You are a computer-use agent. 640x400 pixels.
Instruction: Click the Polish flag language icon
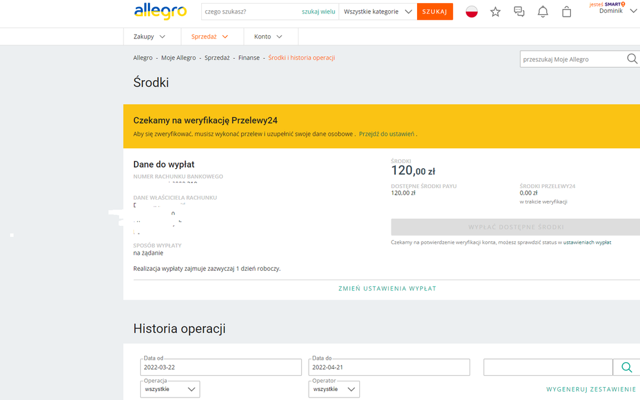(472, 12)
